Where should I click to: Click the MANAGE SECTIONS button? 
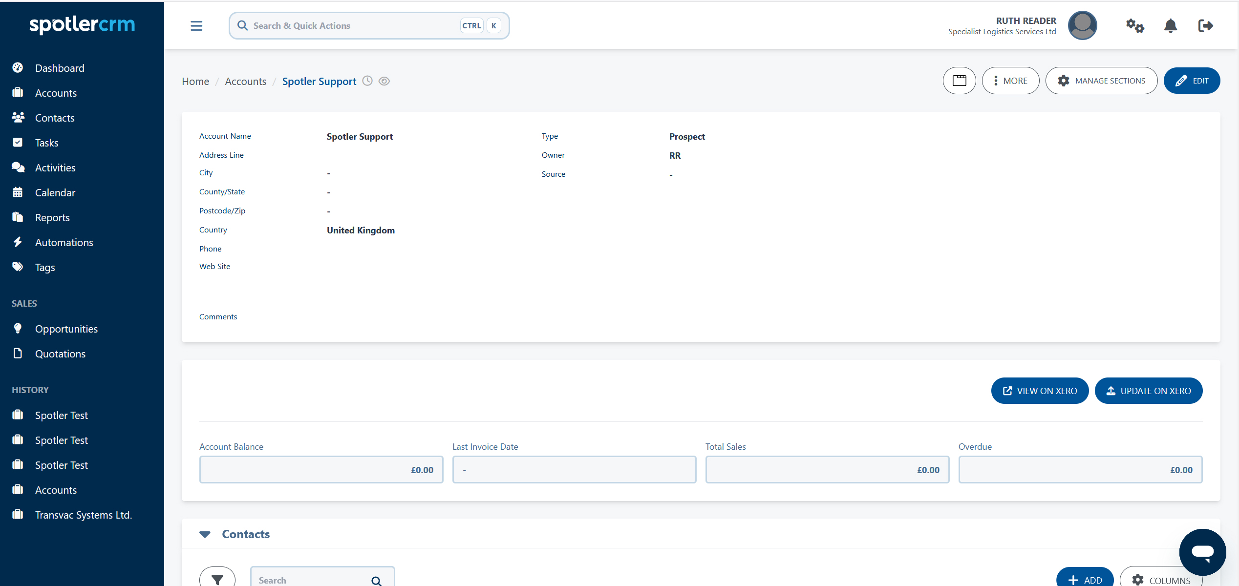pos(1101,81)
